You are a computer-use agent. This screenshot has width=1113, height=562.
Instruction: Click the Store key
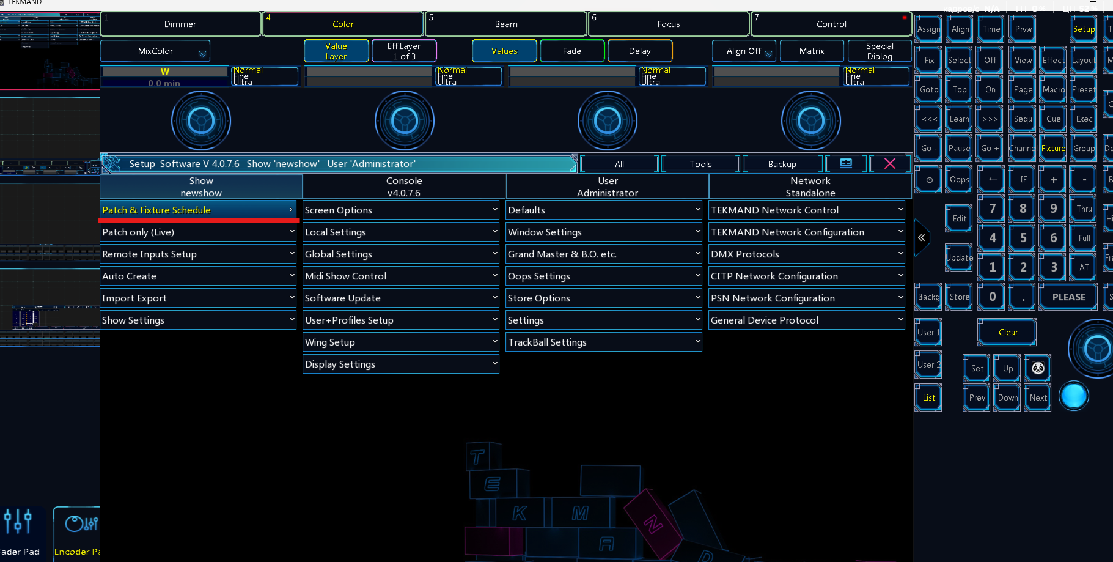[959, 297]
